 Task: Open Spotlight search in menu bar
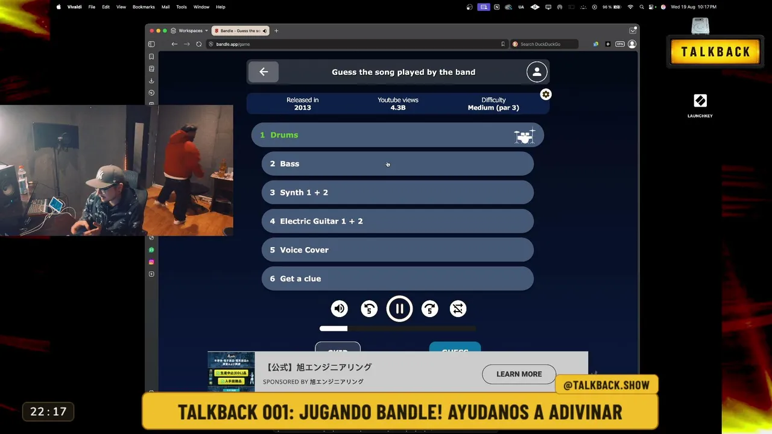[x=642, y=7]
